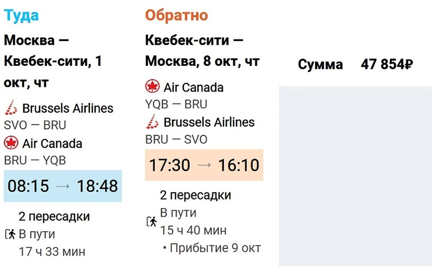The image size is (432, 266).
Task: Click the blue 08:15 → 18:48 time block
Action: point(63,186)
